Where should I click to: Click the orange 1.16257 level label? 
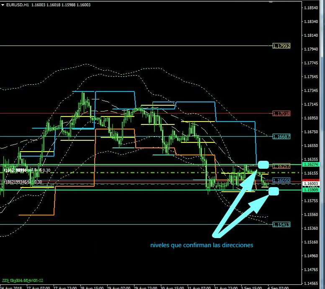(x=281, y=166)
